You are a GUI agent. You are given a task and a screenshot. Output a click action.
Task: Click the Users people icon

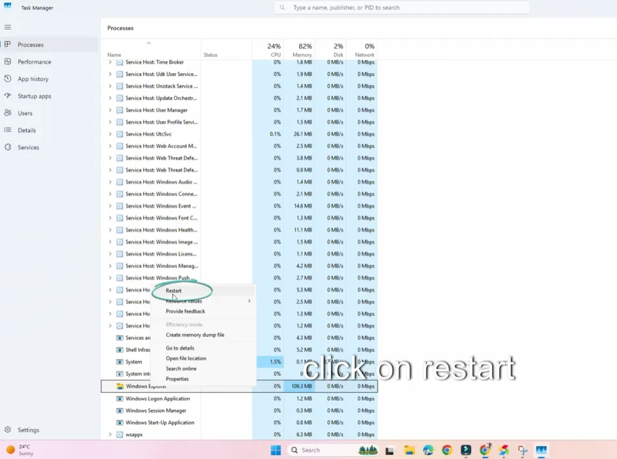7,113
